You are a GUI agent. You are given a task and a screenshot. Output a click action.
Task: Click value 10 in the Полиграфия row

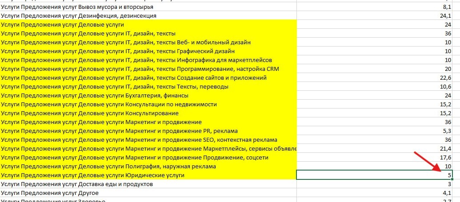pos(375,166)
